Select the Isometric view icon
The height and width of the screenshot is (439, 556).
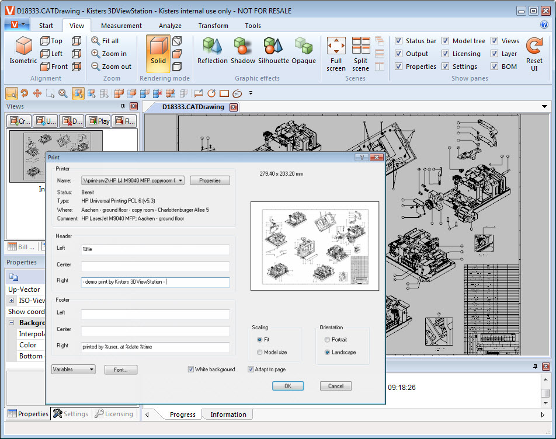[23, 51]
